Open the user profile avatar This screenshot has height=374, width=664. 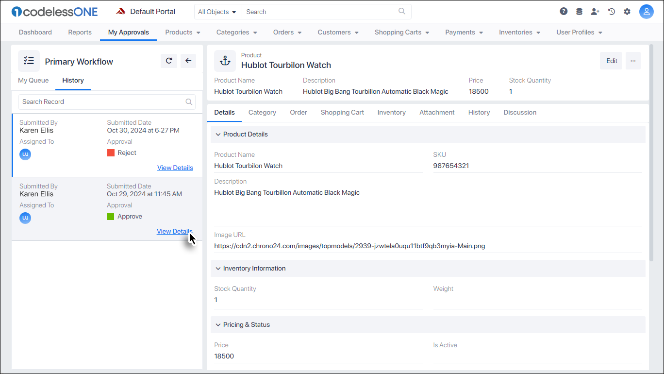pyautogui.click(x=647, y=12)
